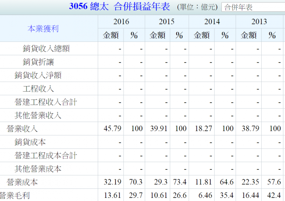Click the 2013 cost percentage 57.6

pos(274,182)
